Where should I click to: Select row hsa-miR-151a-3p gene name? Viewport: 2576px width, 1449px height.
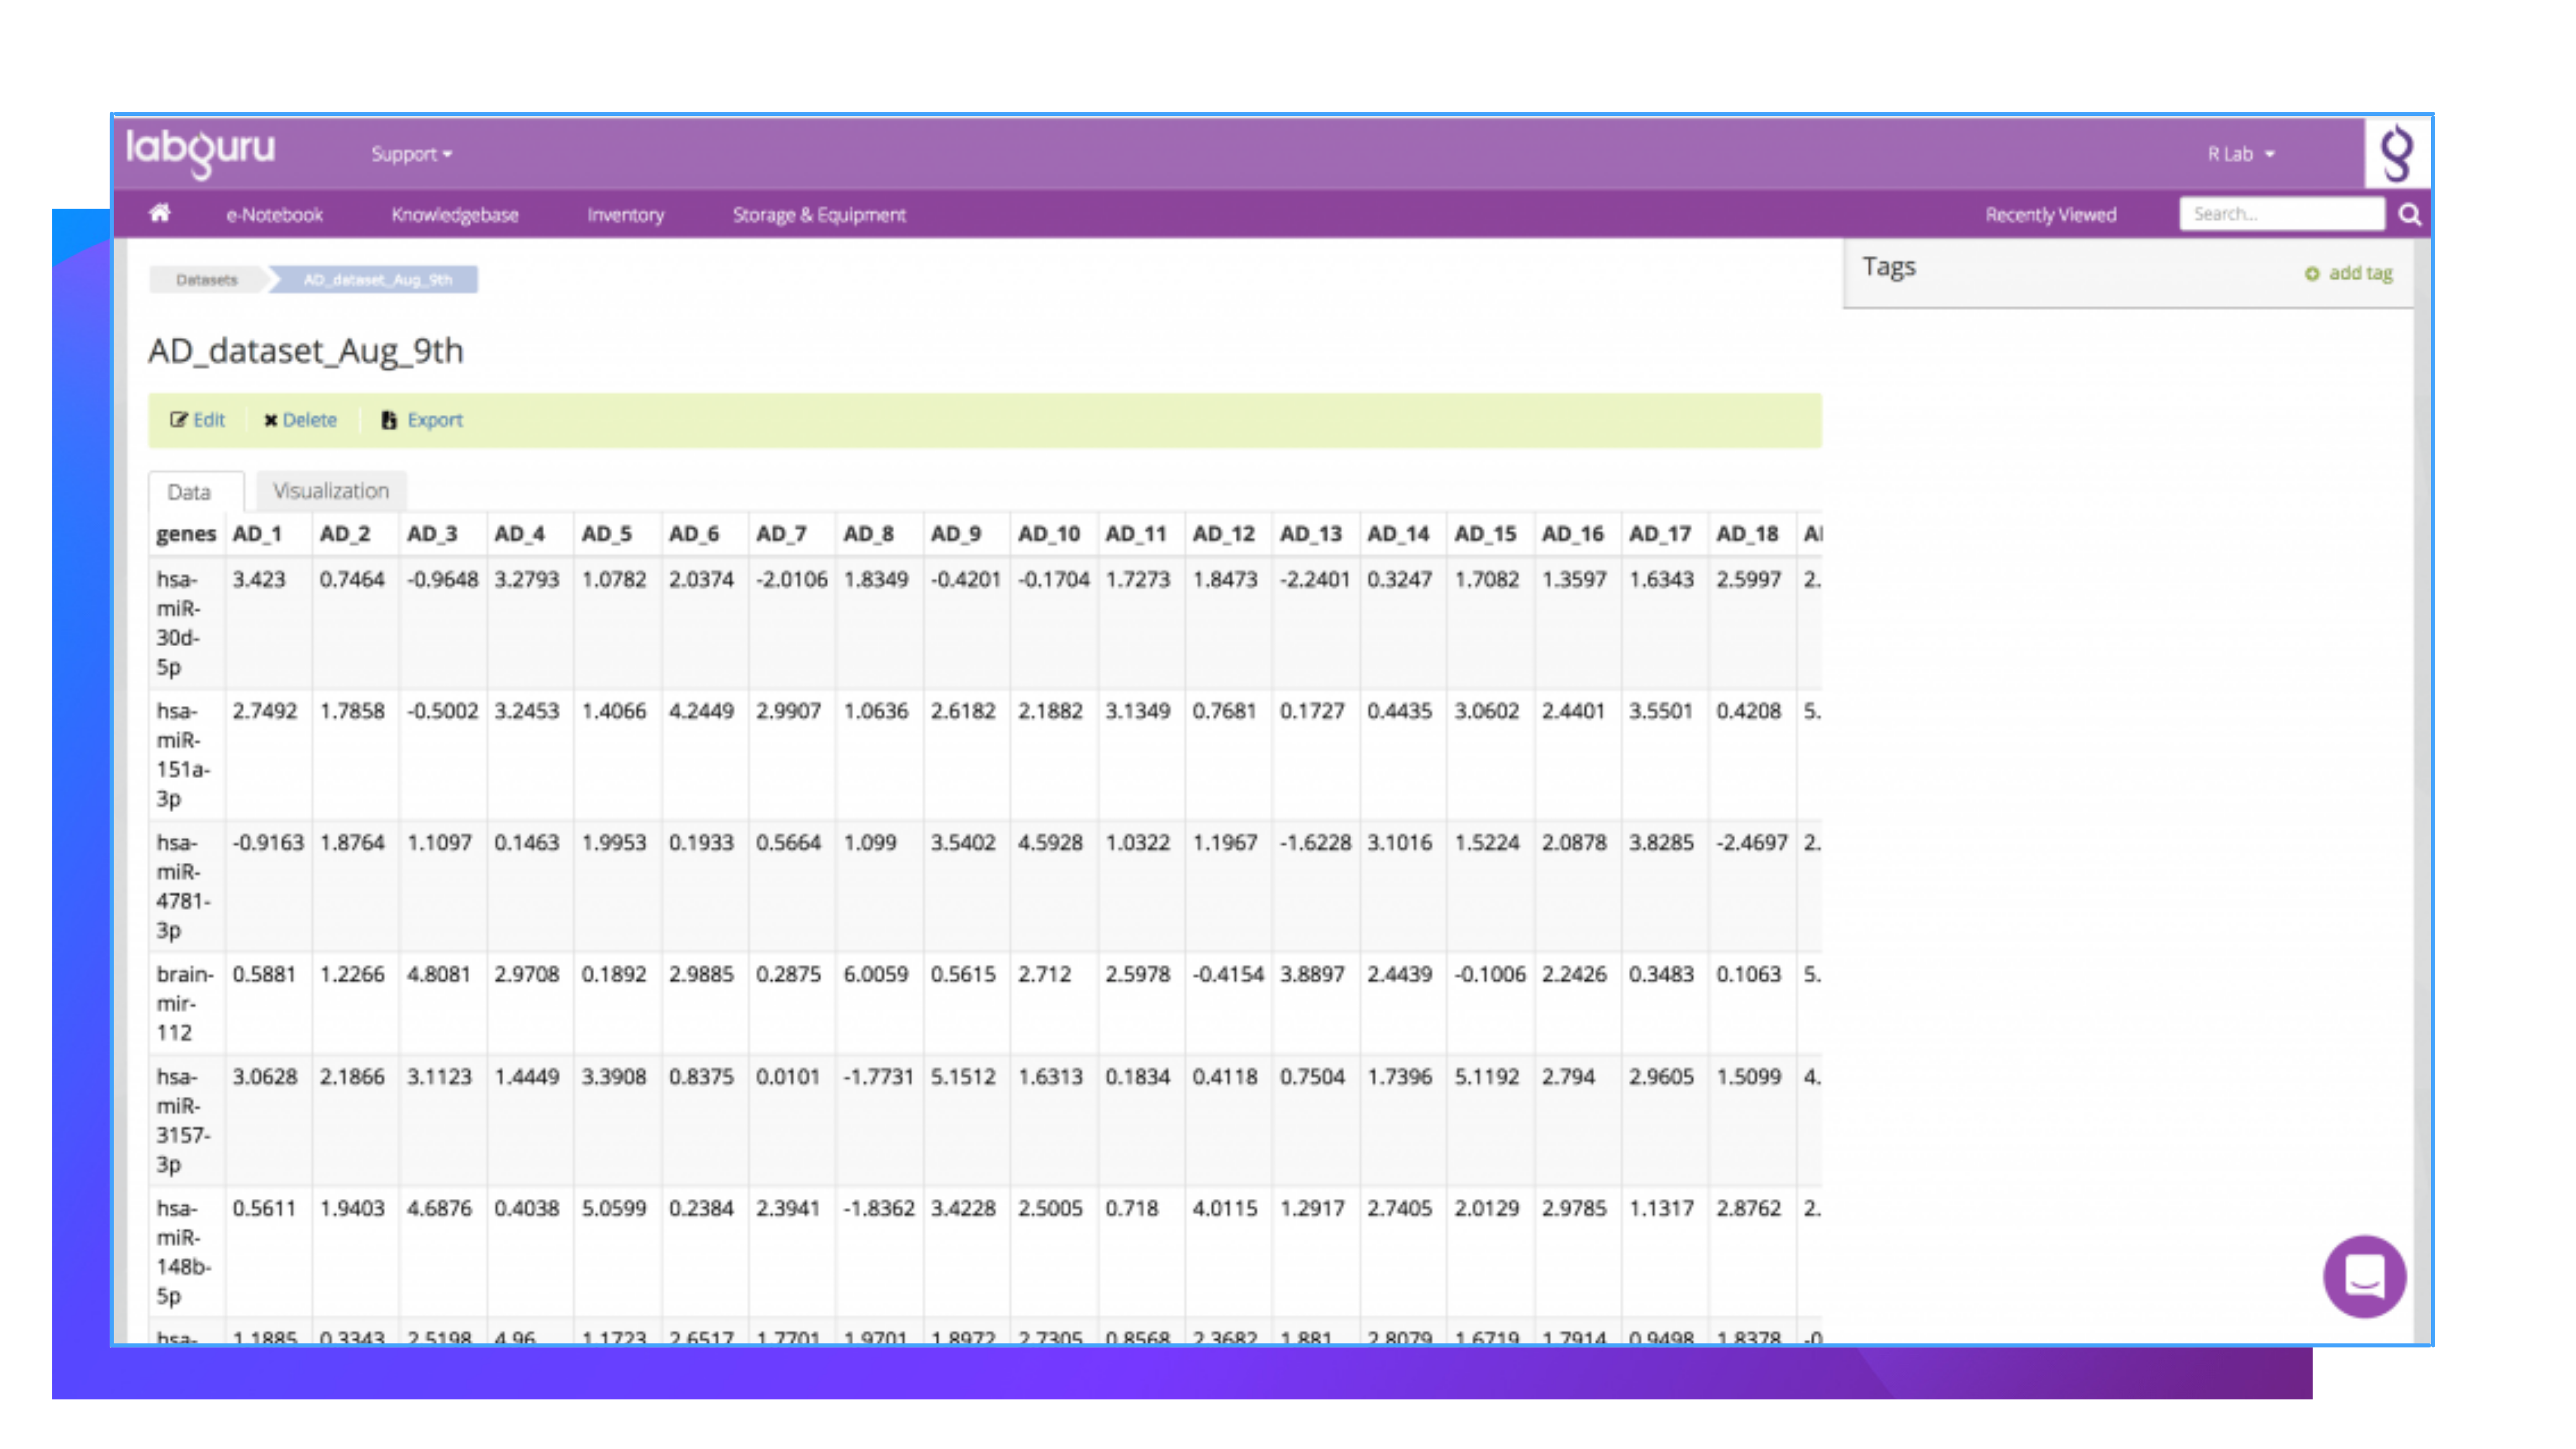point(183,755)
